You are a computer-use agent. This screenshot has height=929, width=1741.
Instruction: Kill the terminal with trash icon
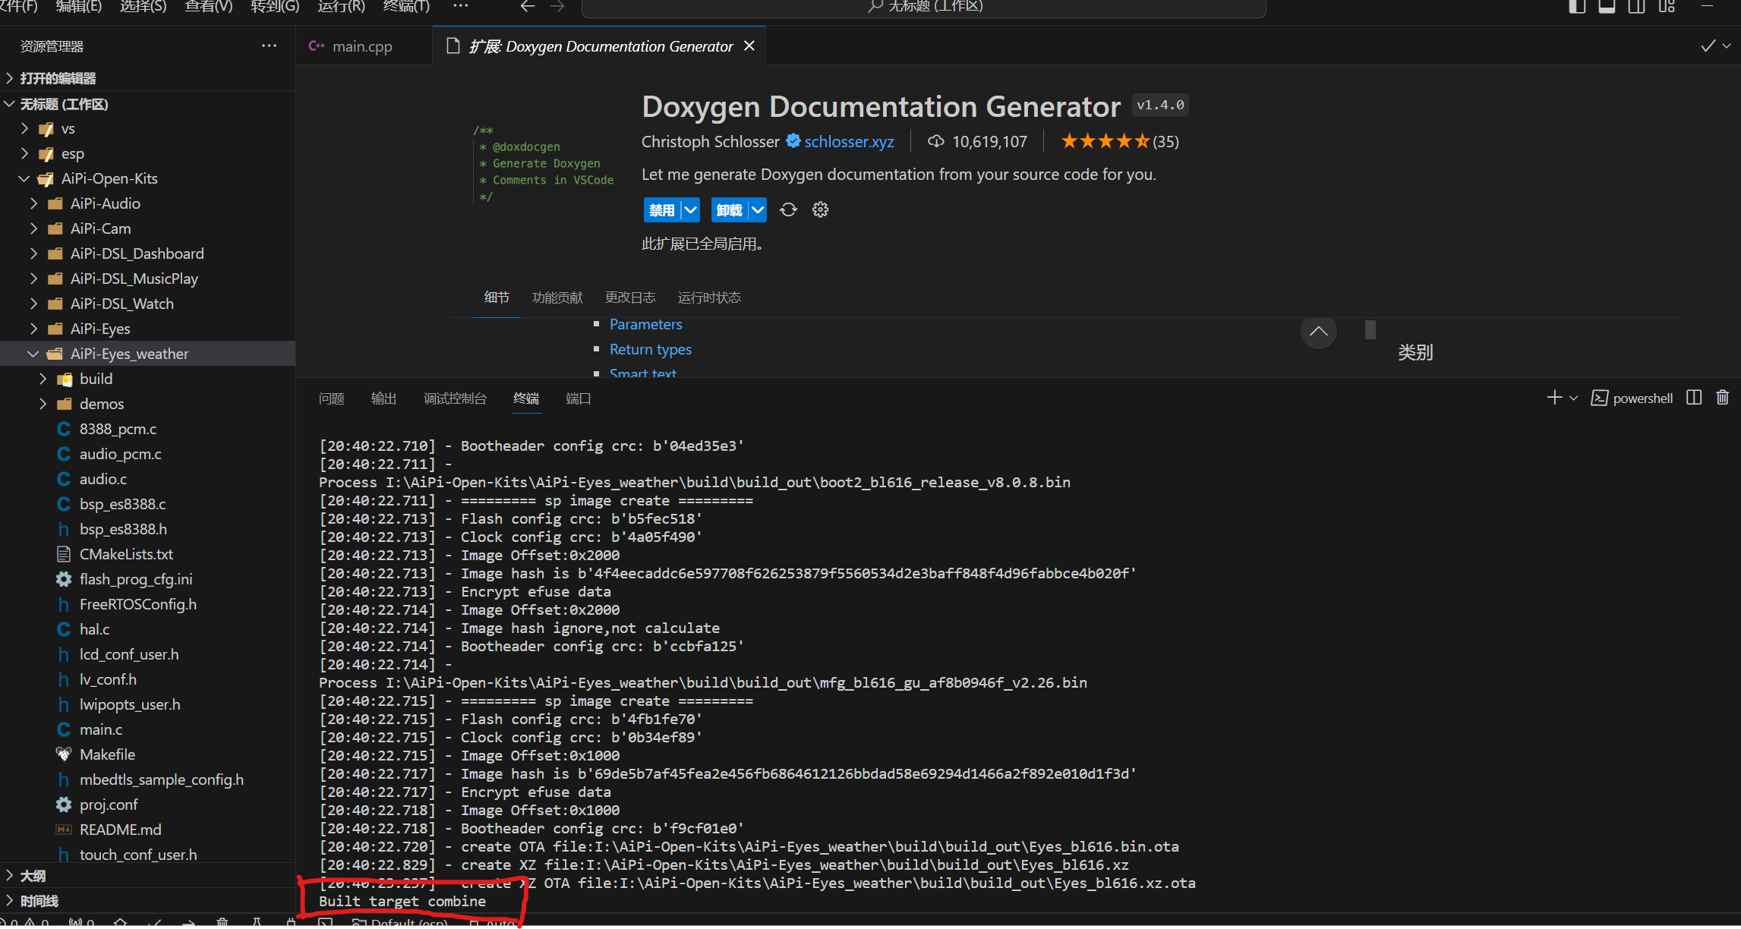(x=1723, y=398)
